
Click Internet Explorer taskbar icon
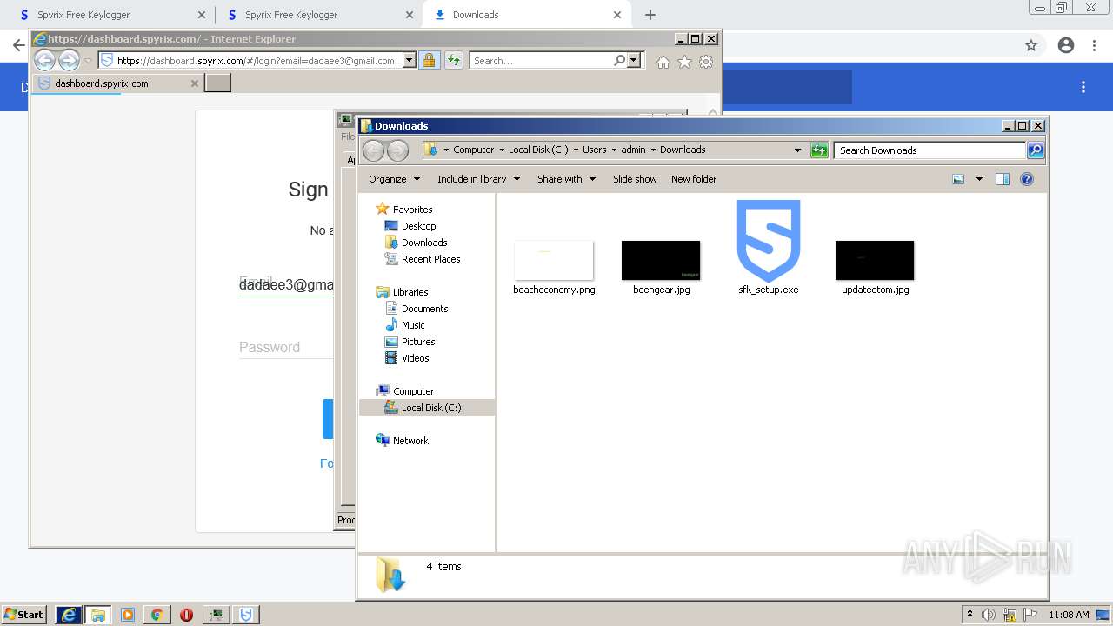[x=69, y=615]
